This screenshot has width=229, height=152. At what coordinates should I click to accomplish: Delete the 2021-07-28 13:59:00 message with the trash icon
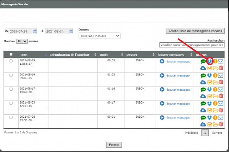(x=221, y=124)
